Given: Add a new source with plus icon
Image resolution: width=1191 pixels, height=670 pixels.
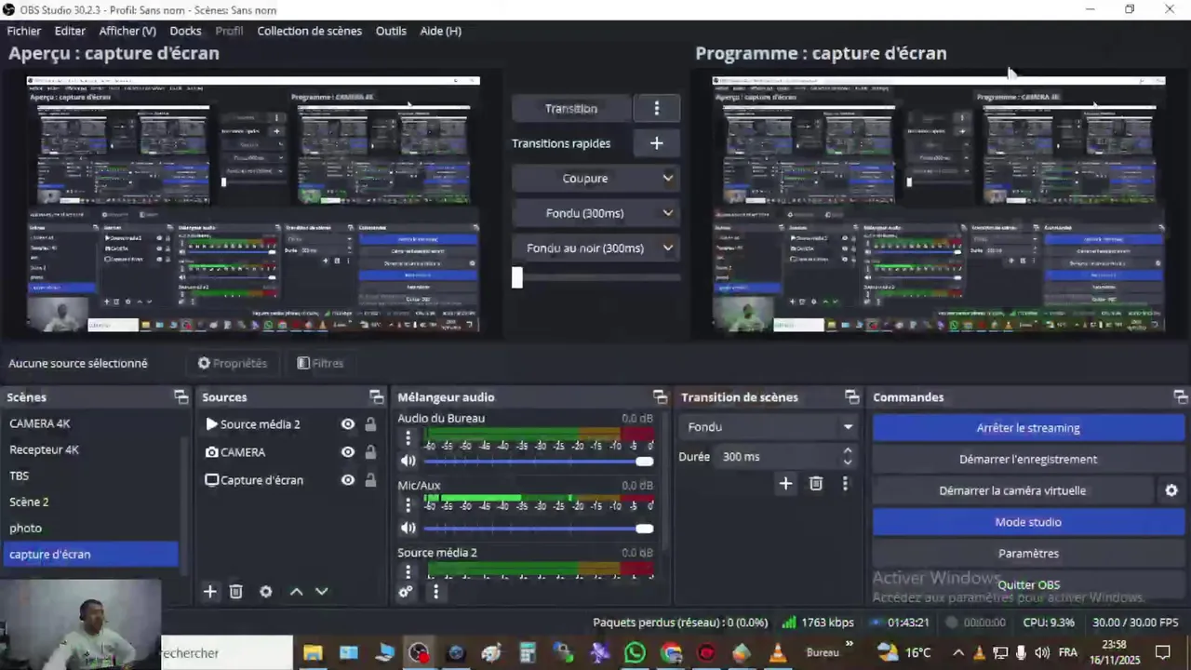Looking at the screenshot, I should click(x=210, y=592).
